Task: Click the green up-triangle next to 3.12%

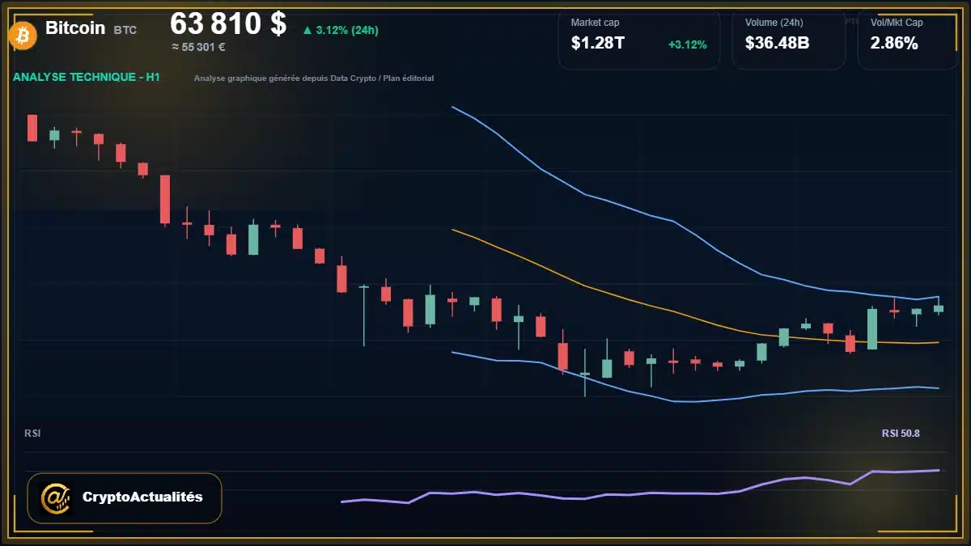Action: click(307, 31)
